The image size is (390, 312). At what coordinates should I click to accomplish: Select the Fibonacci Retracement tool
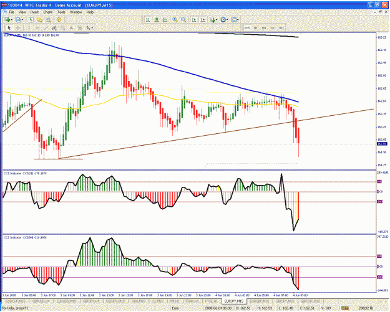63,28
